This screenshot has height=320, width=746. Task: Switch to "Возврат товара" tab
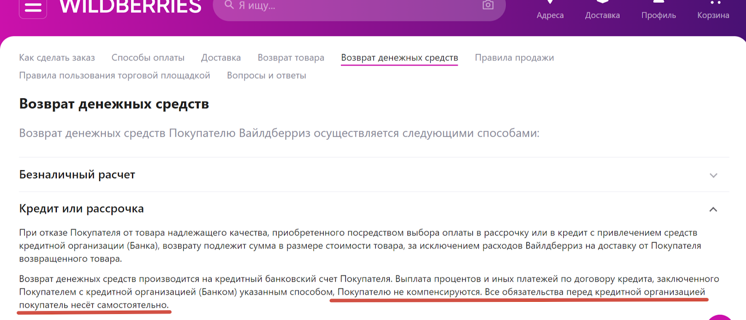(x=291, y=58)
